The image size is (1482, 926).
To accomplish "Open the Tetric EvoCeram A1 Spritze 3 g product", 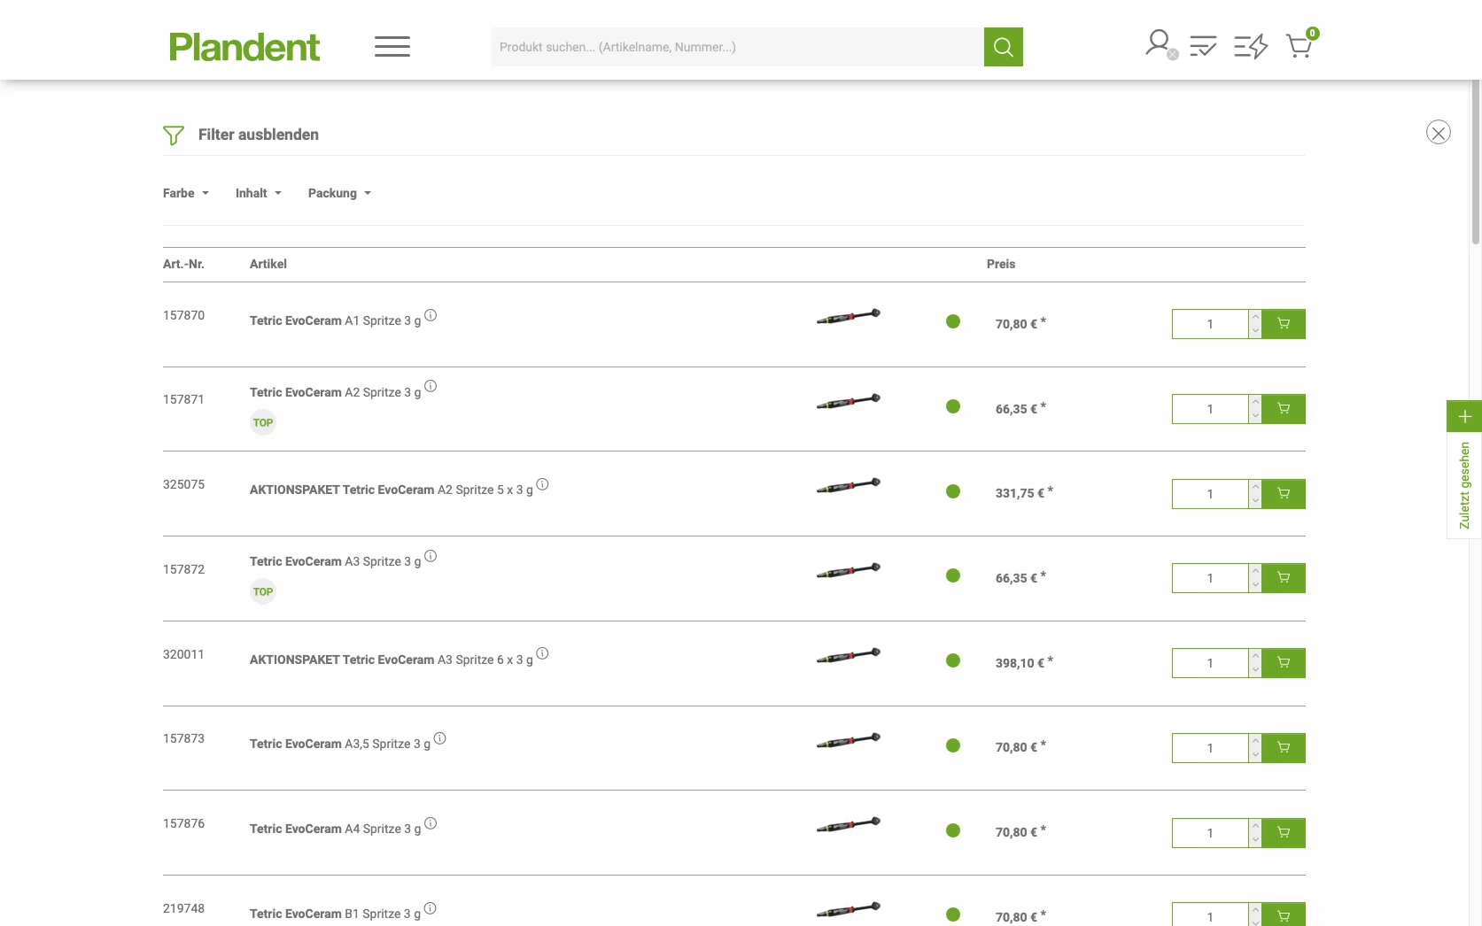I will (335, 320).
